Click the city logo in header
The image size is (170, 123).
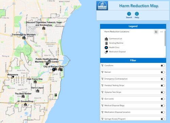pos(102,6)
